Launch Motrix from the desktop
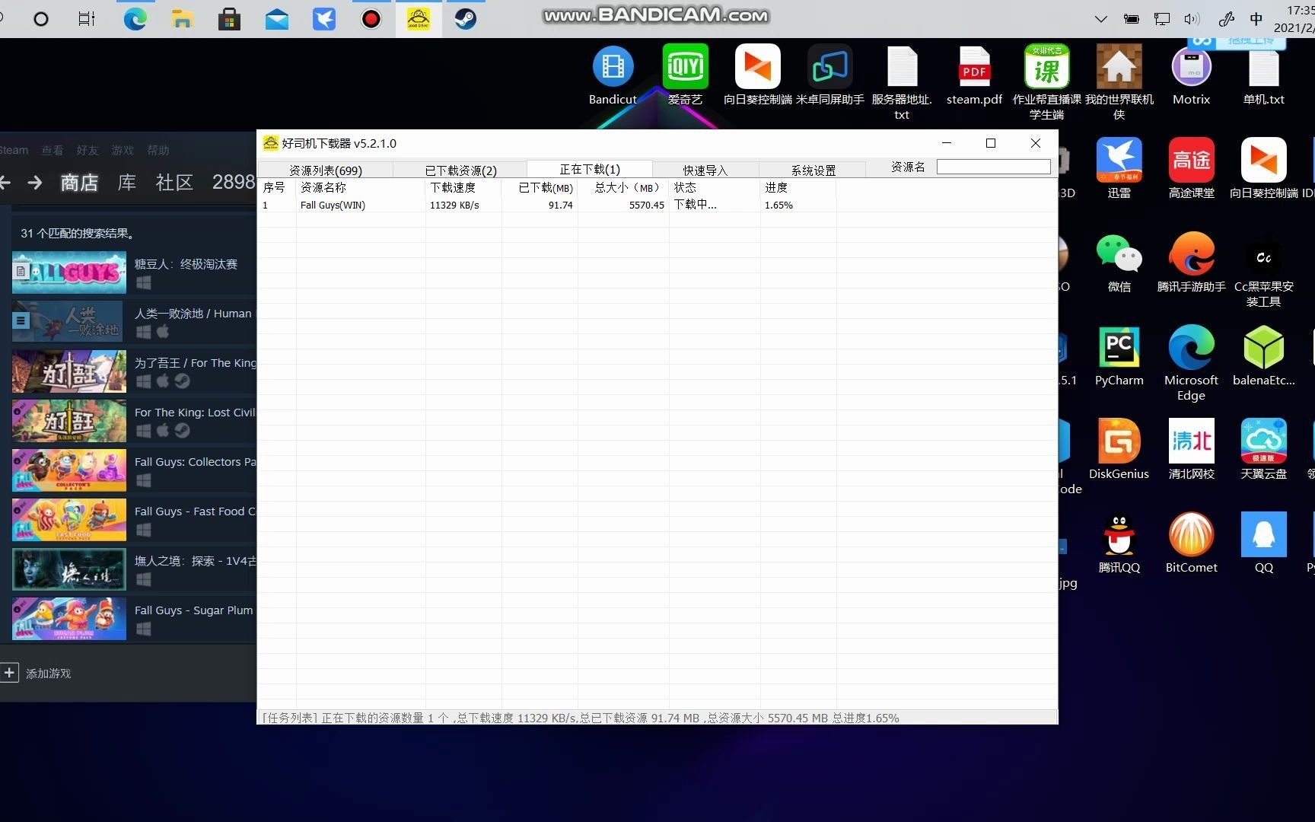This screenshot has height=822, width=1315. 1191,75
